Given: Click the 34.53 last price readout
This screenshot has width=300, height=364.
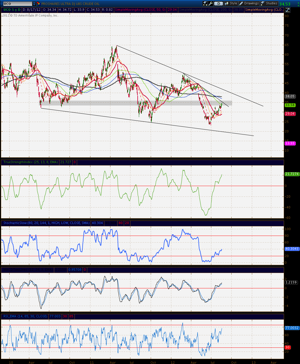Looking at the screenshot, I should [285, 4].
